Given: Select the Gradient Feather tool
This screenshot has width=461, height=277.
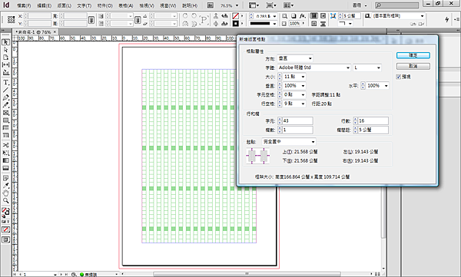Looking at the screenshot, I should pos(5,168).
